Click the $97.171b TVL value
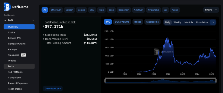This screenshot has height=93, width=223. pyautogui.click(x=54, y=26)
